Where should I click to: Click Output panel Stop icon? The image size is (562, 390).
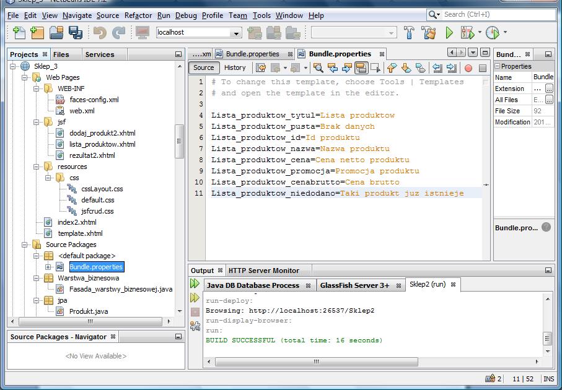coord(195,311)
